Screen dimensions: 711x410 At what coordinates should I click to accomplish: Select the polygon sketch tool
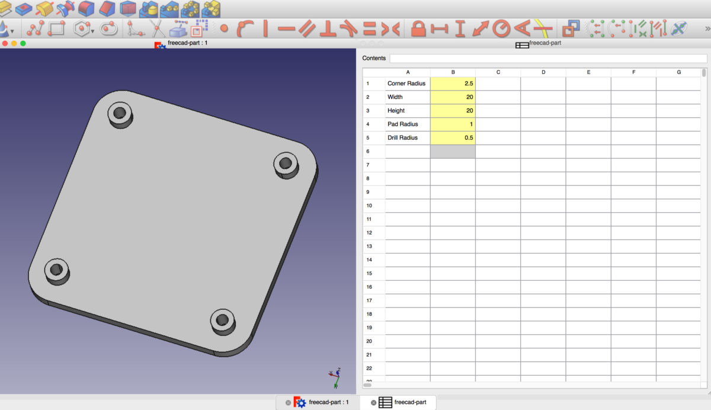(x=81, y=28)
